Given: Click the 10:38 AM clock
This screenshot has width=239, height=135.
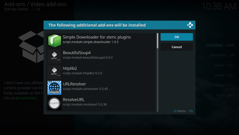Looking at the screenshot, I should pyautogui.click(x=219, y=6).
